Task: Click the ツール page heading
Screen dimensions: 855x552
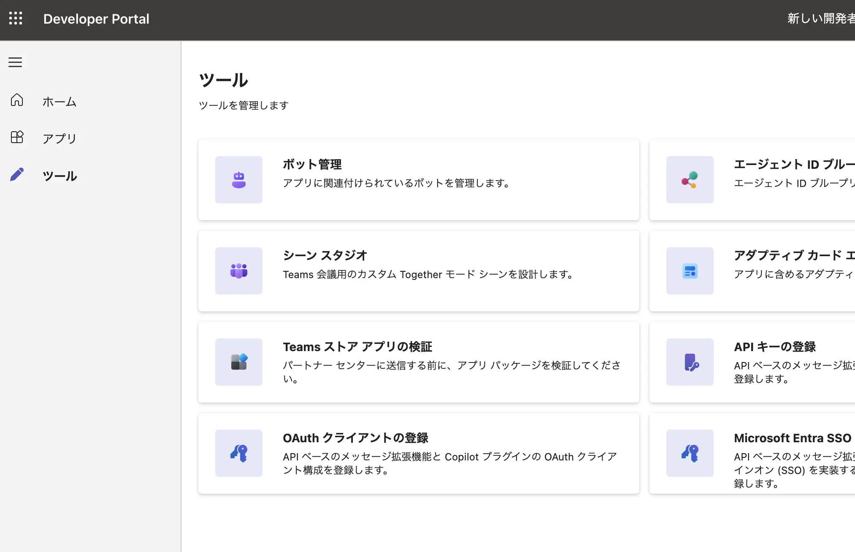Action: click(223, 80)
